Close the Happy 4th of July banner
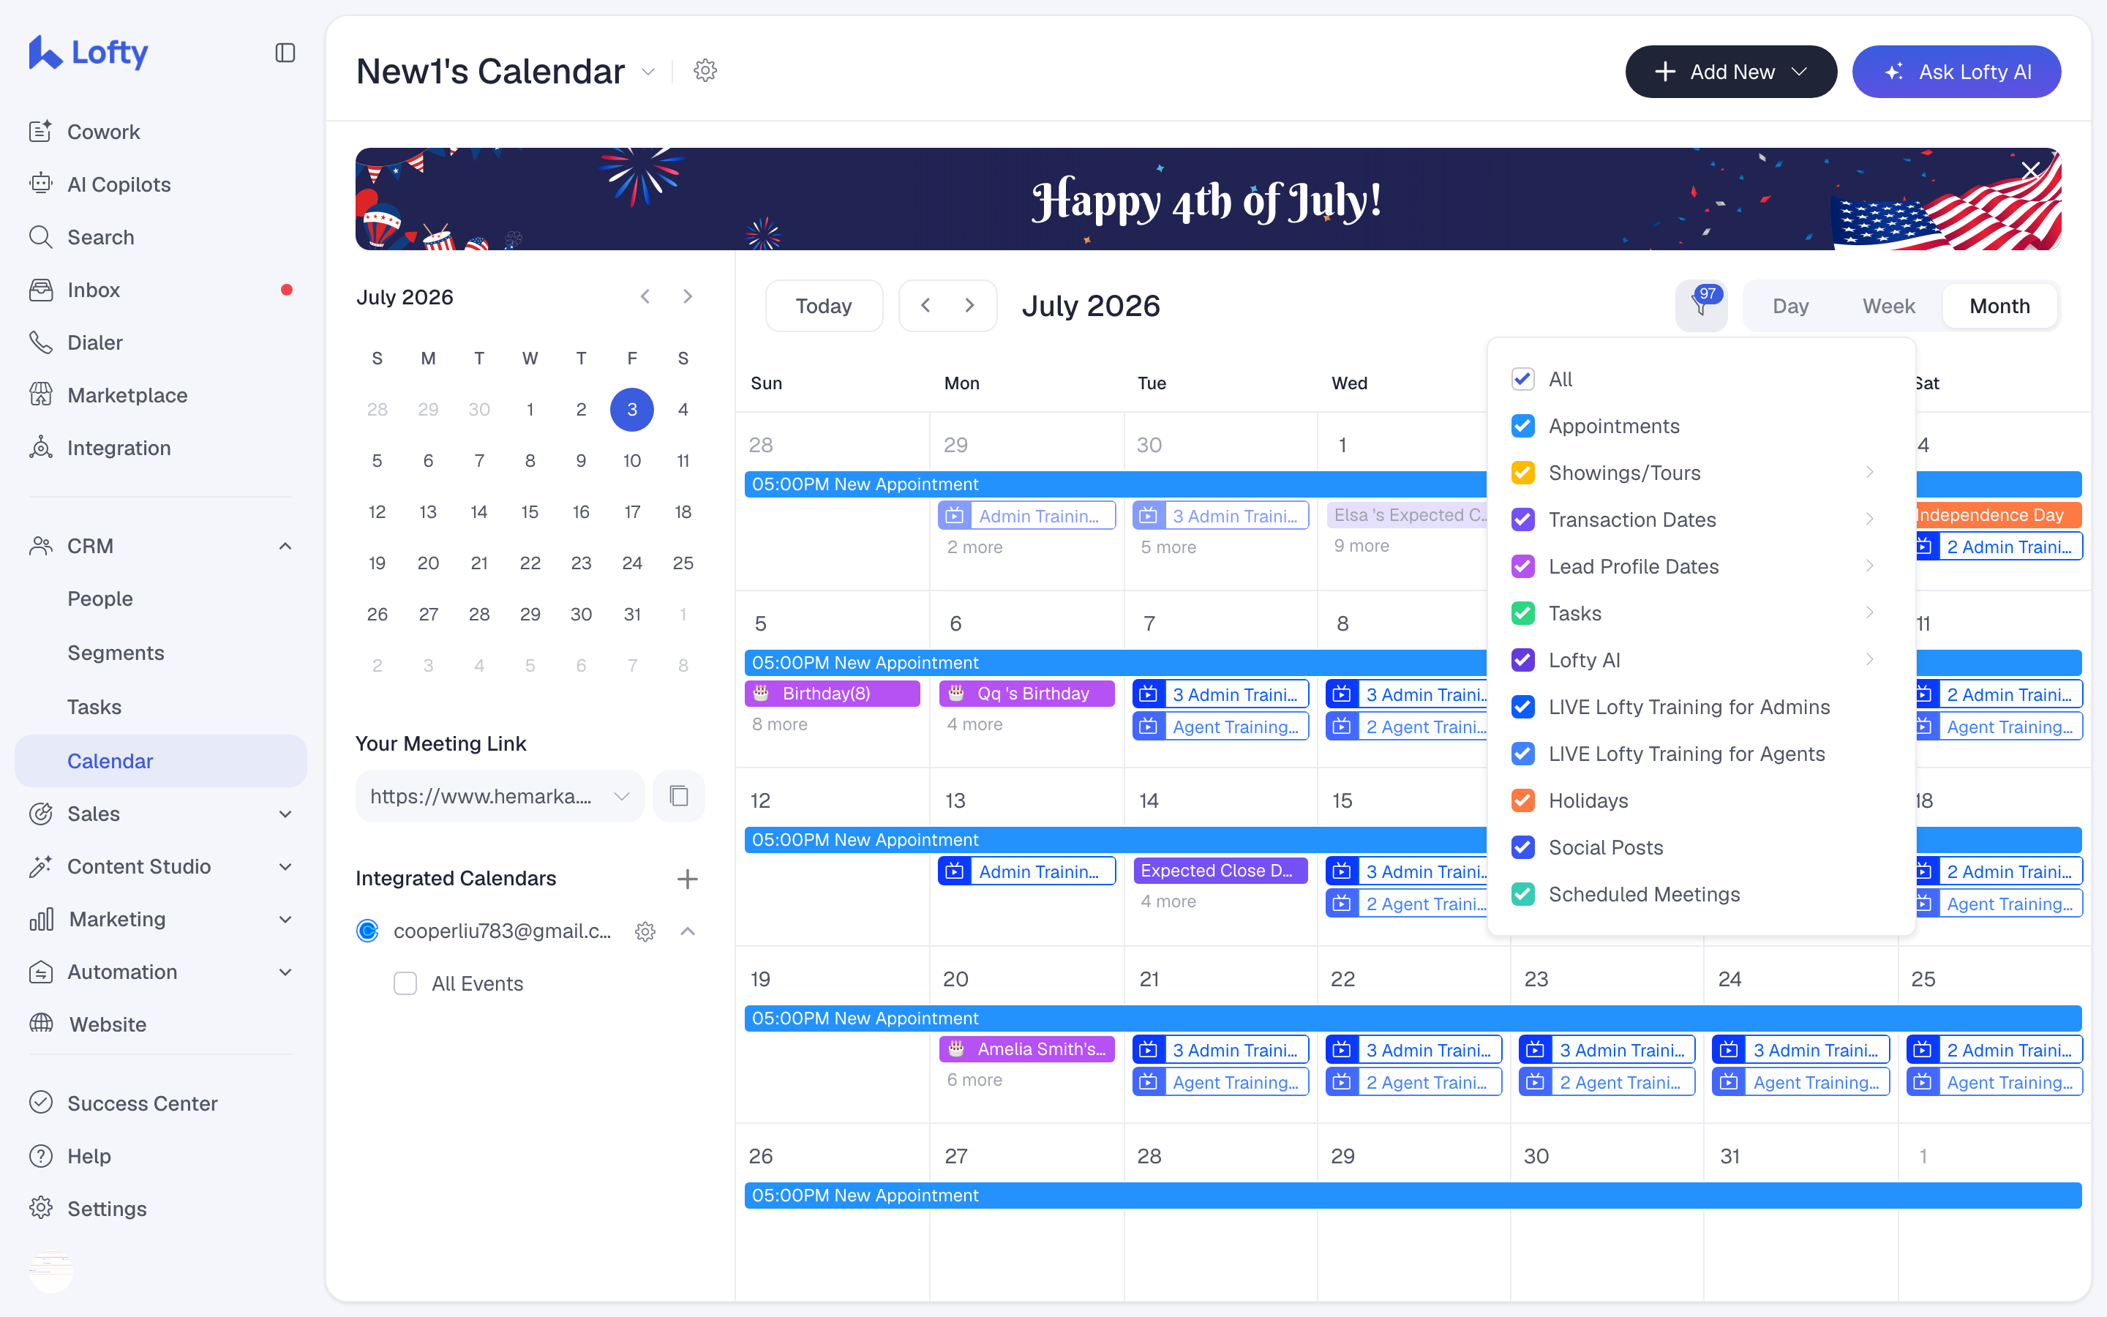Viewport: 2107px width, 1317px height. (x=2030, y=170)
